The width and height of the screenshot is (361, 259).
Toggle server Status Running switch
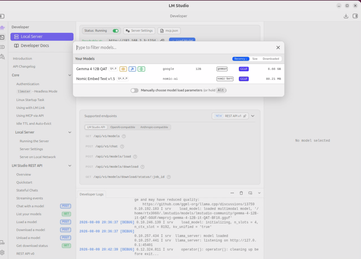(x=116, y=31)
